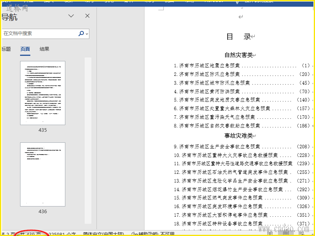Expand the search options dropdown arrow
The image size is (315, 236).
(x=87, y=34)
